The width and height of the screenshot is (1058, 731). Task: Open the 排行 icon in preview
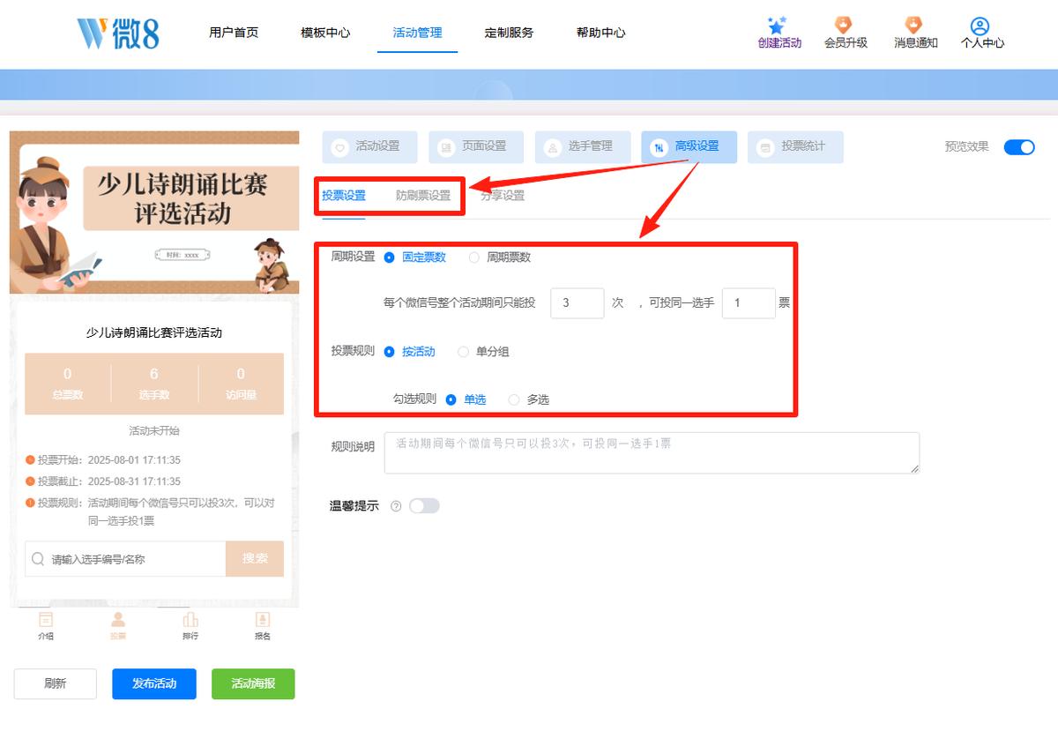coord(190,619)
